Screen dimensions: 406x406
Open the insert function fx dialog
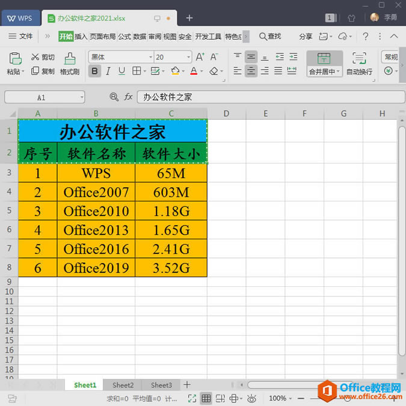tap(128, 97)
